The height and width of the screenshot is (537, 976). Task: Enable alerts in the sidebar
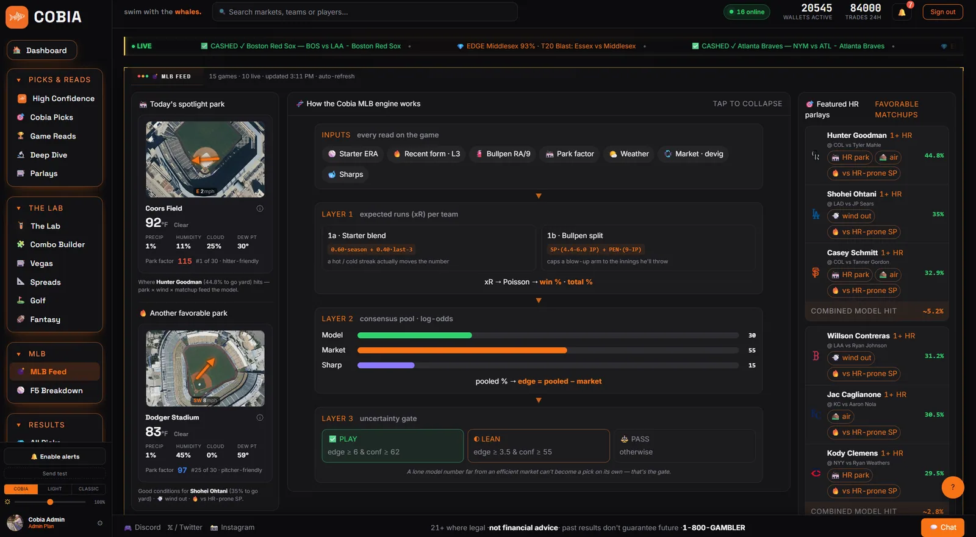point(55,457)
